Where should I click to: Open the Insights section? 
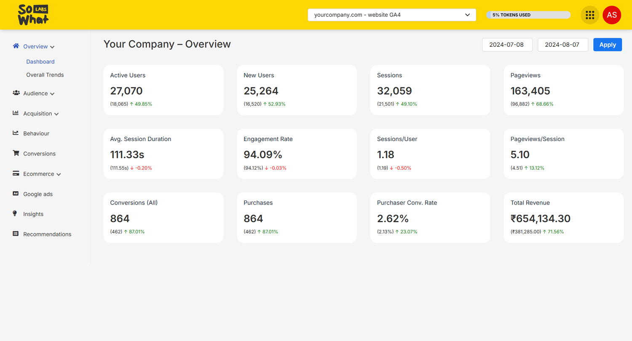point(33,214)
